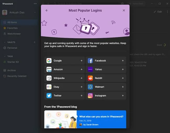The width and height of the screenshot is (170, 133).
Task: Add a Google login with its plus
Action: 82,60
